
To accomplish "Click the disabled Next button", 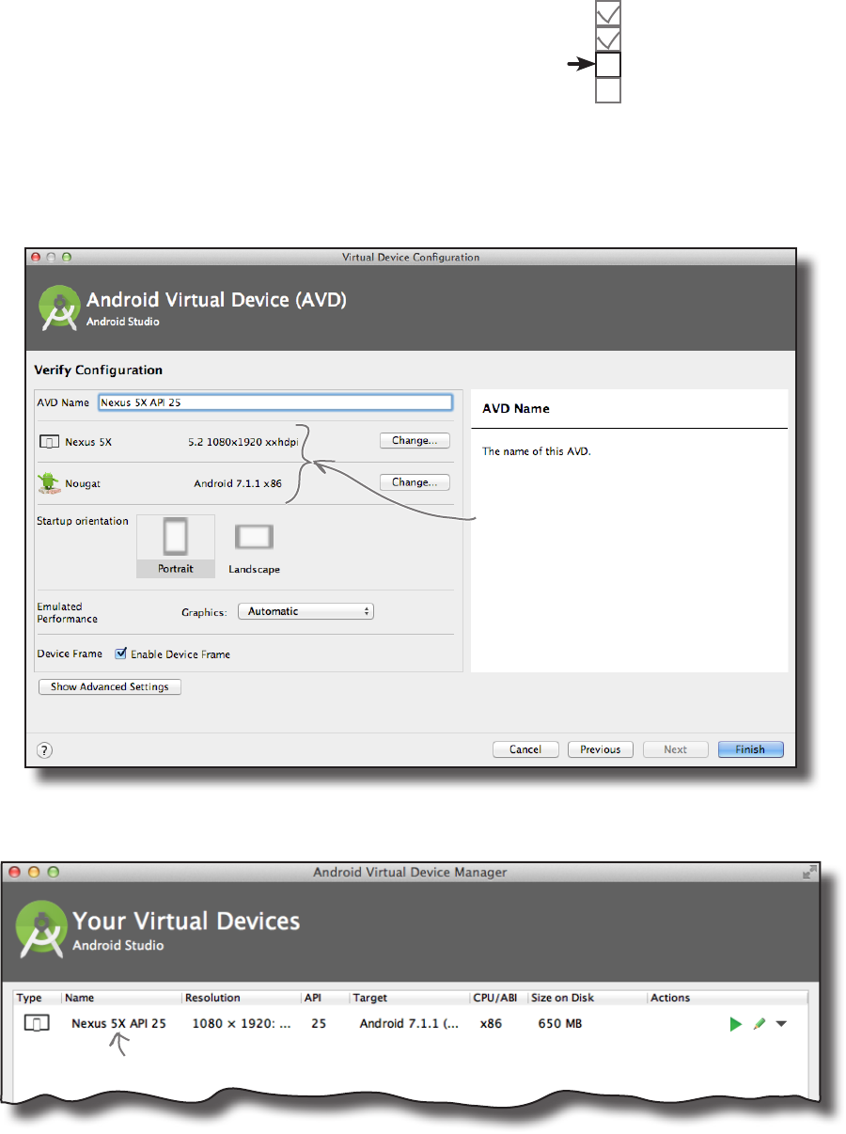I will click(675, 749).
